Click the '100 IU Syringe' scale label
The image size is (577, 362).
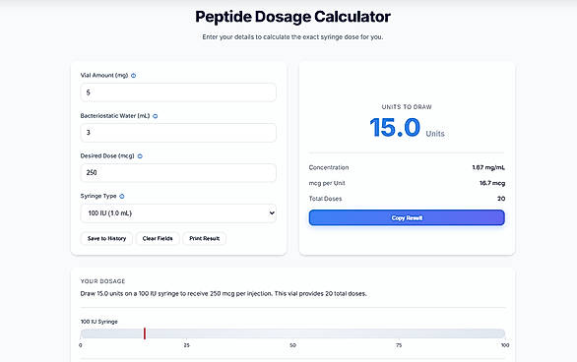click(99, 322)
